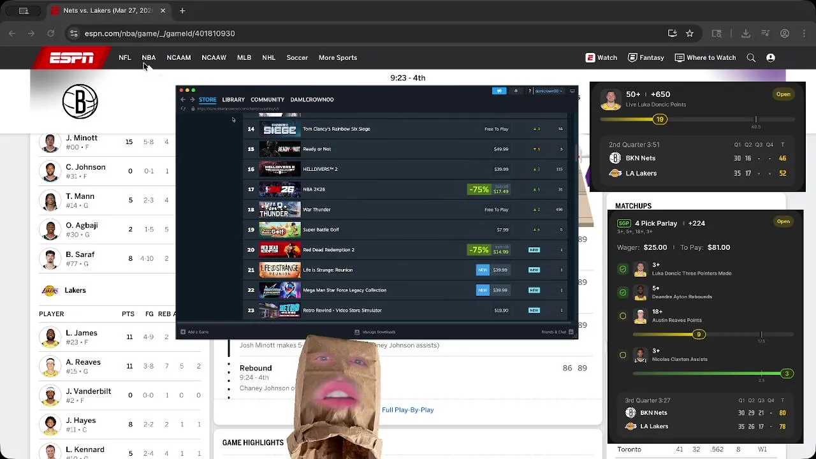The image size is (816, 459).
Task: Open NFL menu in ESPN nav
Action: [125, 58]
